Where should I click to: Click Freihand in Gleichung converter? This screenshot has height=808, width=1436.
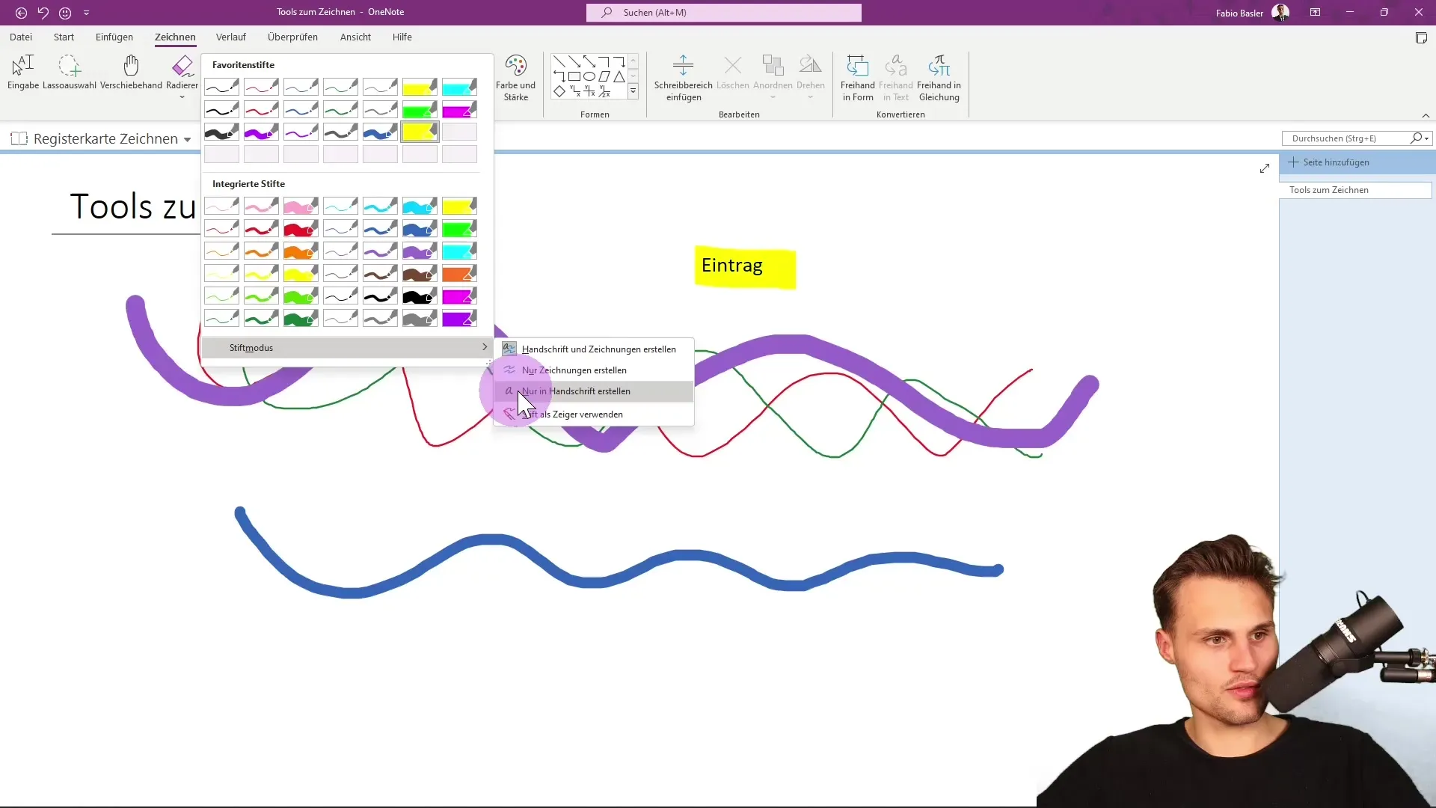point(939,77)
